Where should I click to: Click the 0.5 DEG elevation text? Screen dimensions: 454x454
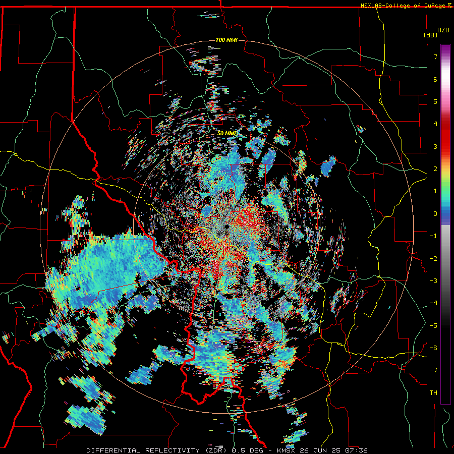coord(247,450)
